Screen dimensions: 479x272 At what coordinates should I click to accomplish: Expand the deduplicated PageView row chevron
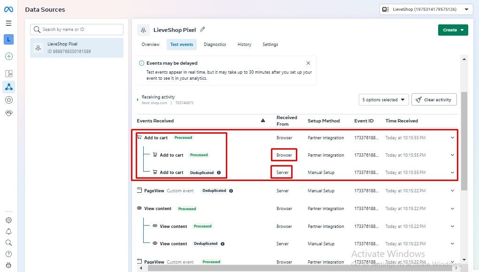pos(452,191)
